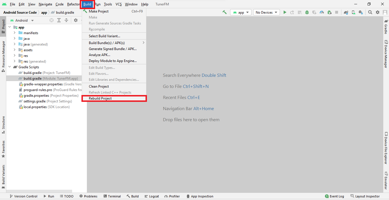Open the Terminal tool window tab

[112, 196]
